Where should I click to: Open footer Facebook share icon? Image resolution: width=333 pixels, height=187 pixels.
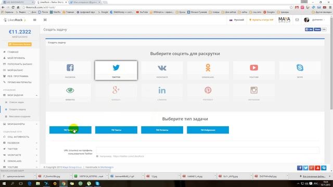pyautogui.click(x=300, y=168)
